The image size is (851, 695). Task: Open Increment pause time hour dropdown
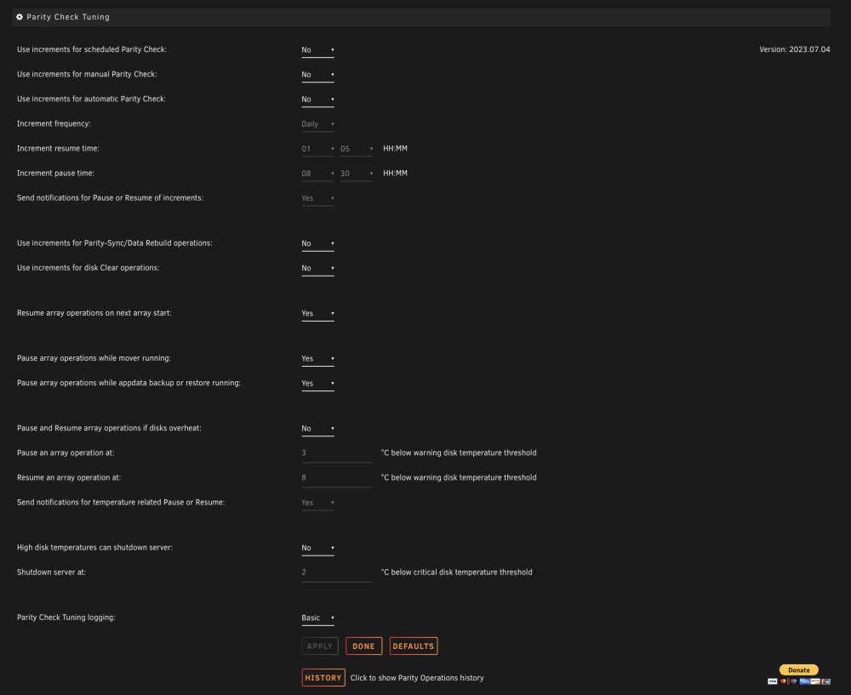318,174
